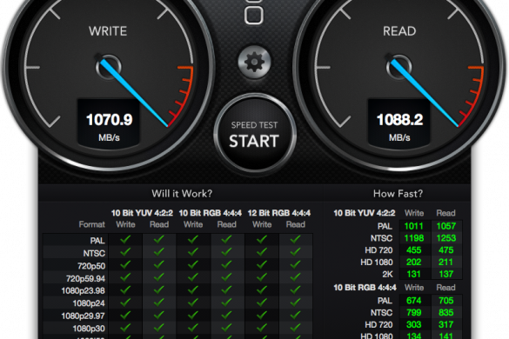Image resolution: width=509 pixels, height=339 pixels.
Task: Click the 10 Bit RGB 4:4:4 column header in Will it Work
Action: 210,213
